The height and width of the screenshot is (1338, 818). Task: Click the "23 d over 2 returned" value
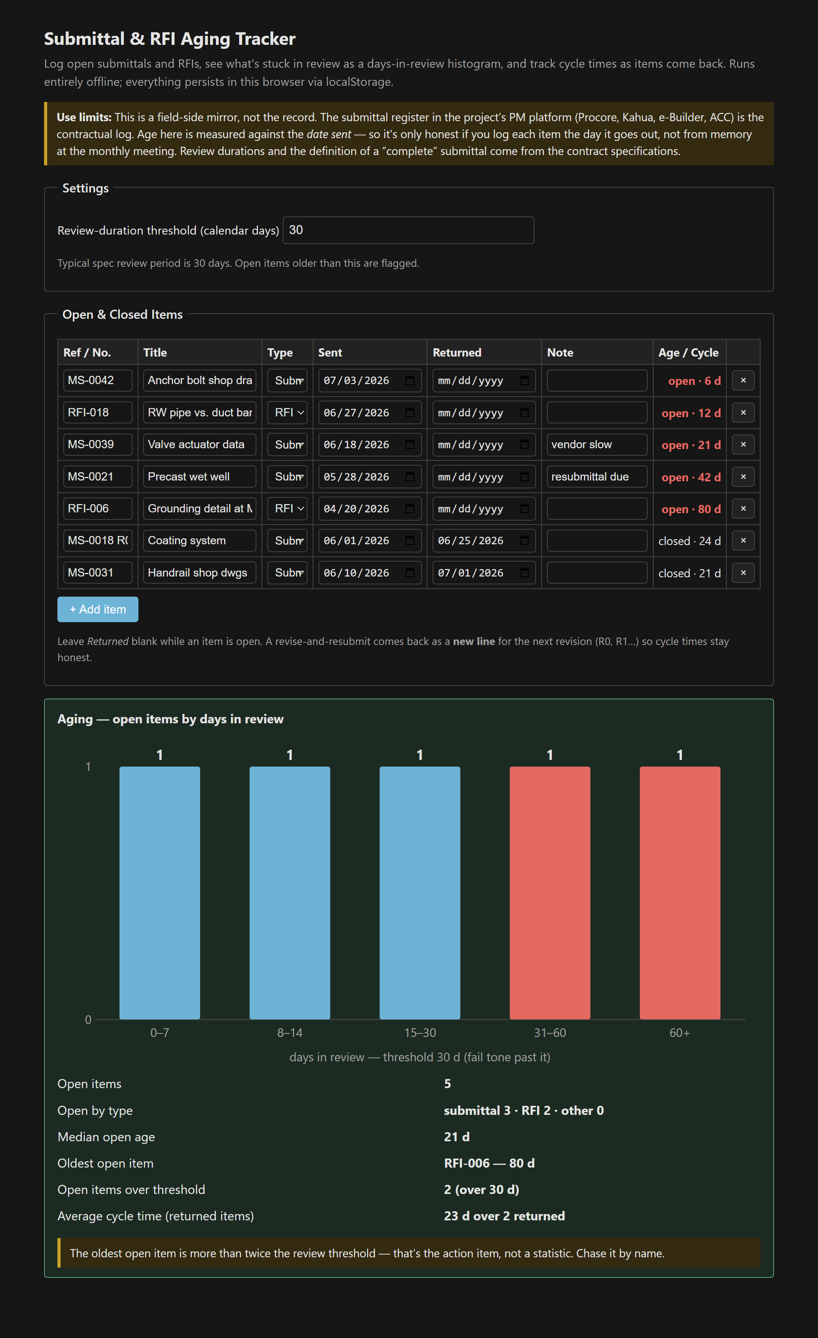point(504,1216)
